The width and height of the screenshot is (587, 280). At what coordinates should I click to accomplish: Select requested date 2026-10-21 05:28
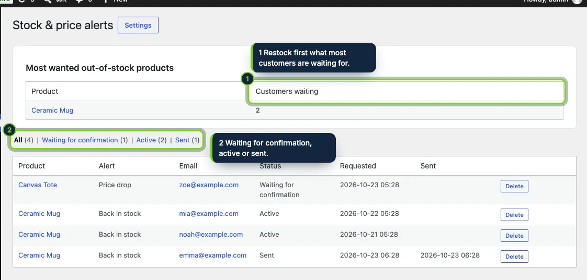pyautogui.click(x=369, y=235)
